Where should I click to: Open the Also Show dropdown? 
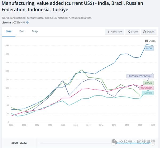click(115, 32)
